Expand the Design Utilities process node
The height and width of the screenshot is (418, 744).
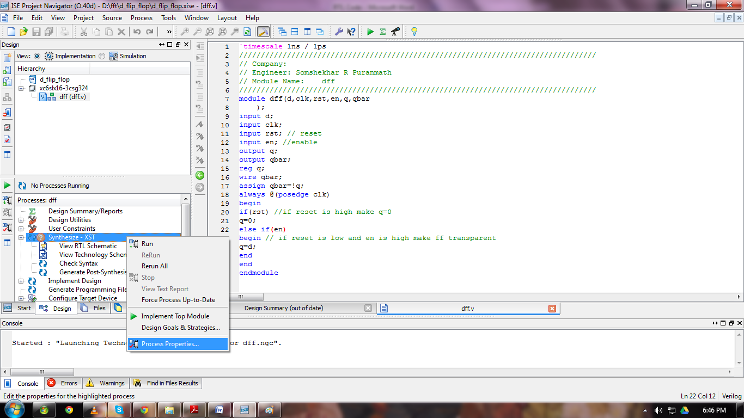coord(21,220)
